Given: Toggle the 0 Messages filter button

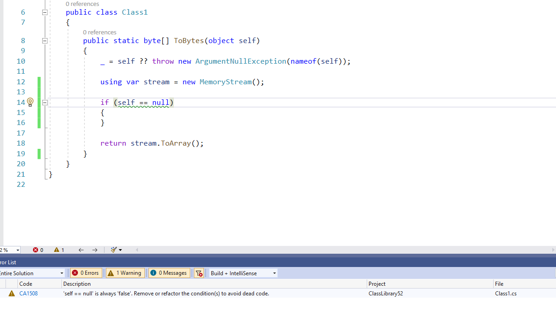Looking at the screenshot, I should pyautogui.click(x=169, y=273).
